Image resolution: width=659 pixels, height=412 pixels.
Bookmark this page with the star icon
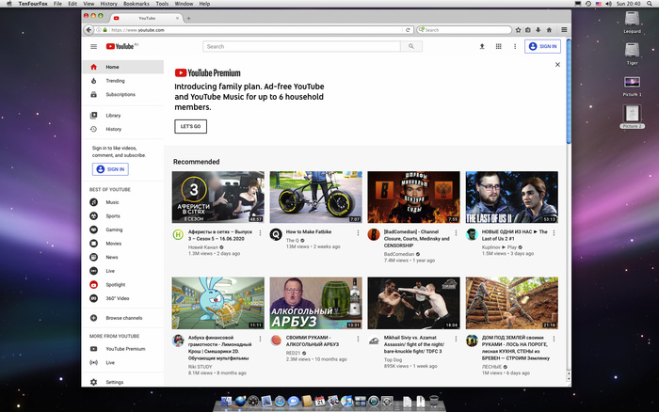point(518,30)
